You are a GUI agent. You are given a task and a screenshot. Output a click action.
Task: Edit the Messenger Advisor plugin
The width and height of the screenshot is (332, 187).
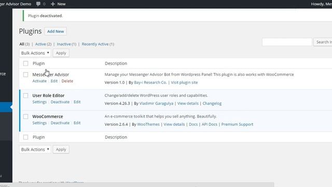54,81
